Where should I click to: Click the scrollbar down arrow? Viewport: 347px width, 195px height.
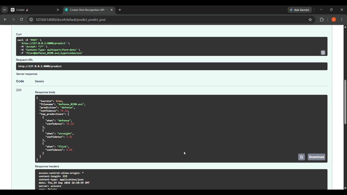click(345, 188)
